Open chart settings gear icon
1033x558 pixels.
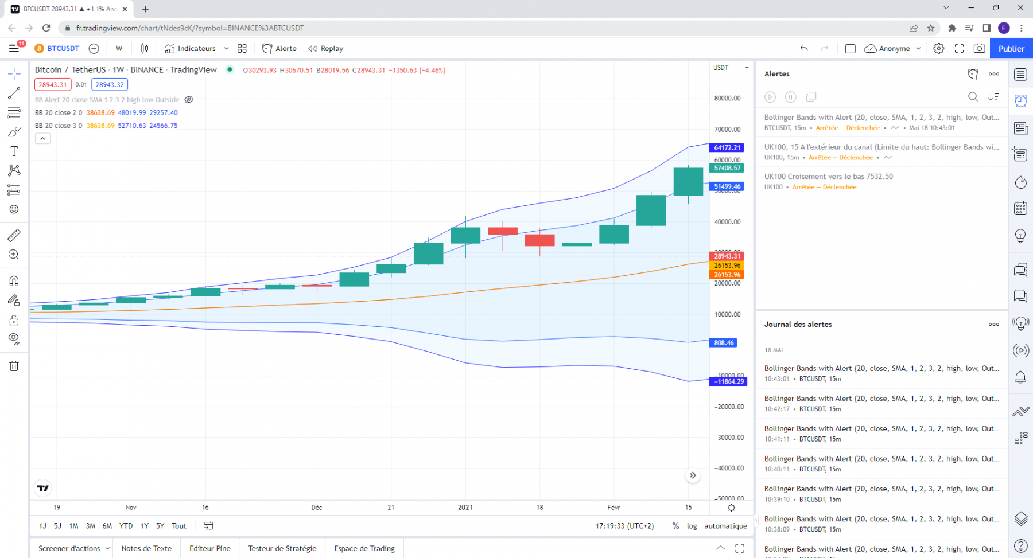939,49
